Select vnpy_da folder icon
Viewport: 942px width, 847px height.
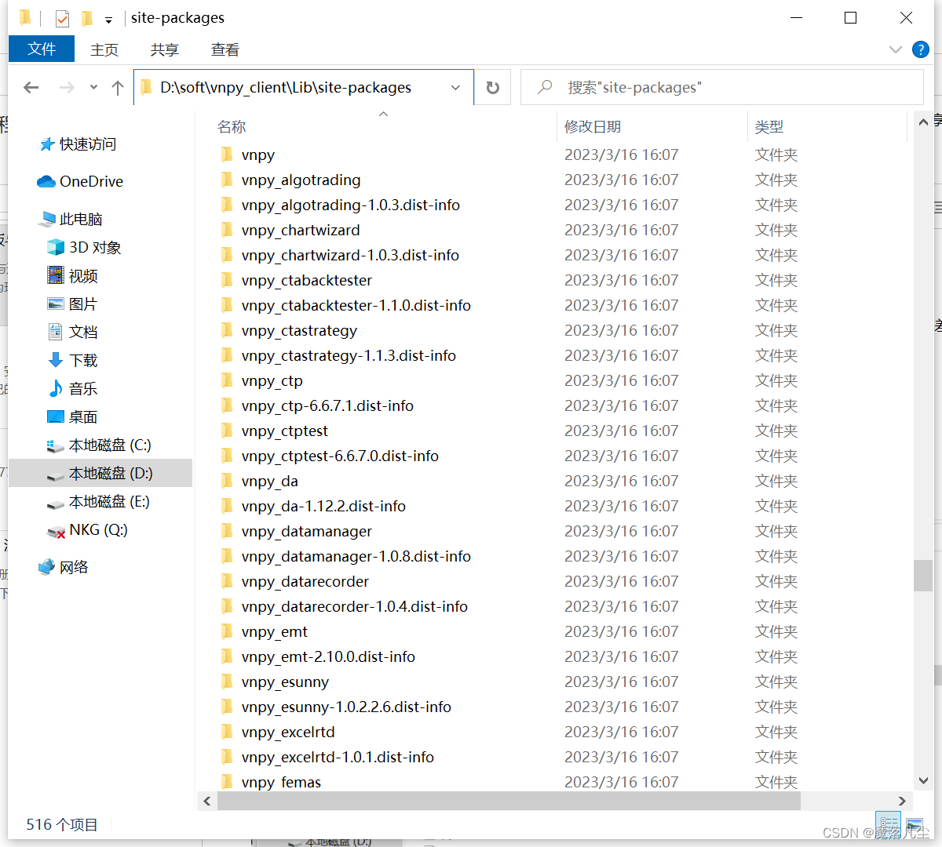coord(227,481)
